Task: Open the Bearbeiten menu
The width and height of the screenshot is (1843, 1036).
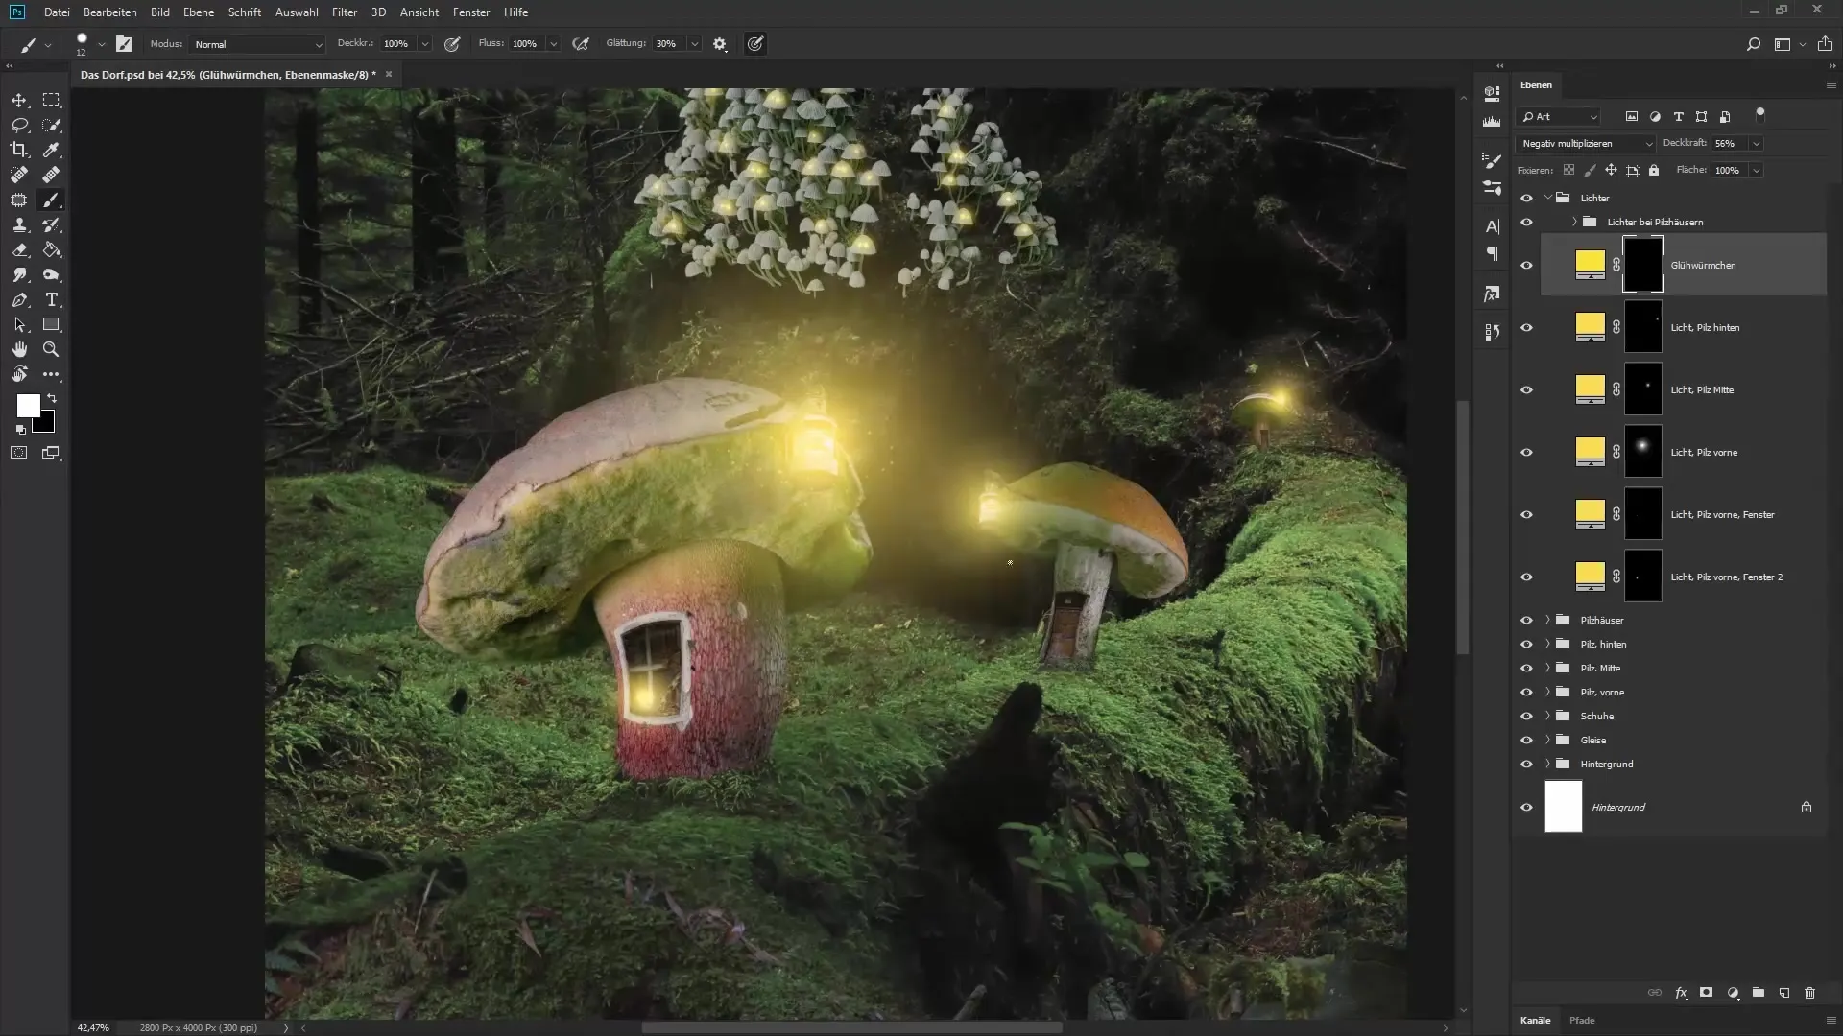Action: [x=110, y=12]
